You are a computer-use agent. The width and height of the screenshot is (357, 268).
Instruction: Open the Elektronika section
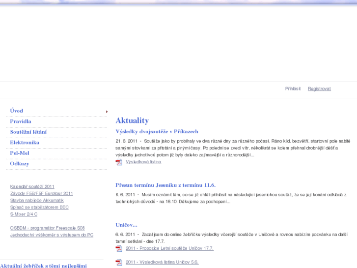click(25, 142)
